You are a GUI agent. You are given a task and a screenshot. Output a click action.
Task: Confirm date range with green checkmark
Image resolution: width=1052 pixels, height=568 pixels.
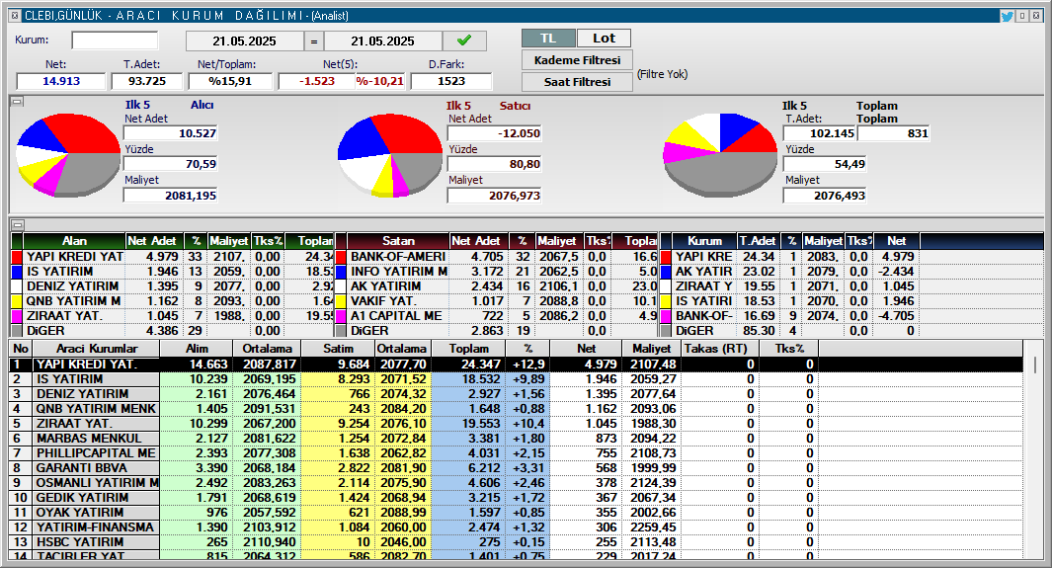(x=464, y=41)
